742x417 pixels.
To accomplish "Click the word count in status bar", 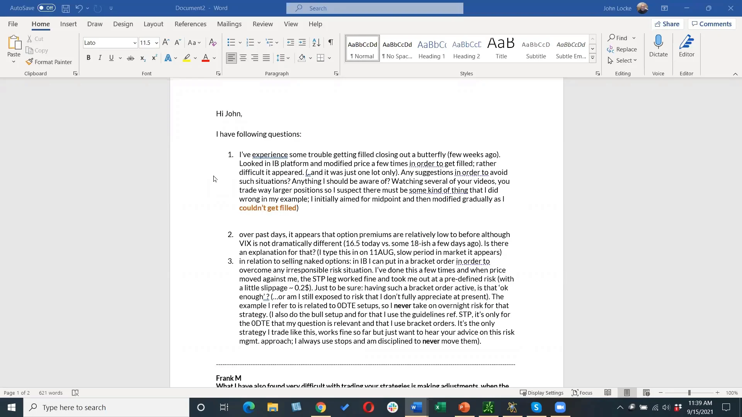I will pos(51,393).
